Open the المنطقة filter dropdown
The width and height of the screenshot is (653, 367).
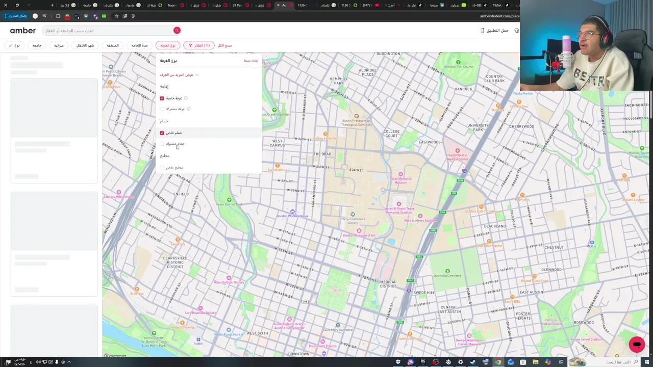113,45
